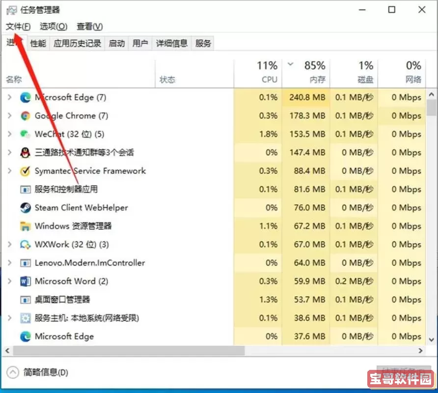This screenshot has width=438, height=393.
Task: Switch to the 详细信息 tab
Action: [171, 43]
